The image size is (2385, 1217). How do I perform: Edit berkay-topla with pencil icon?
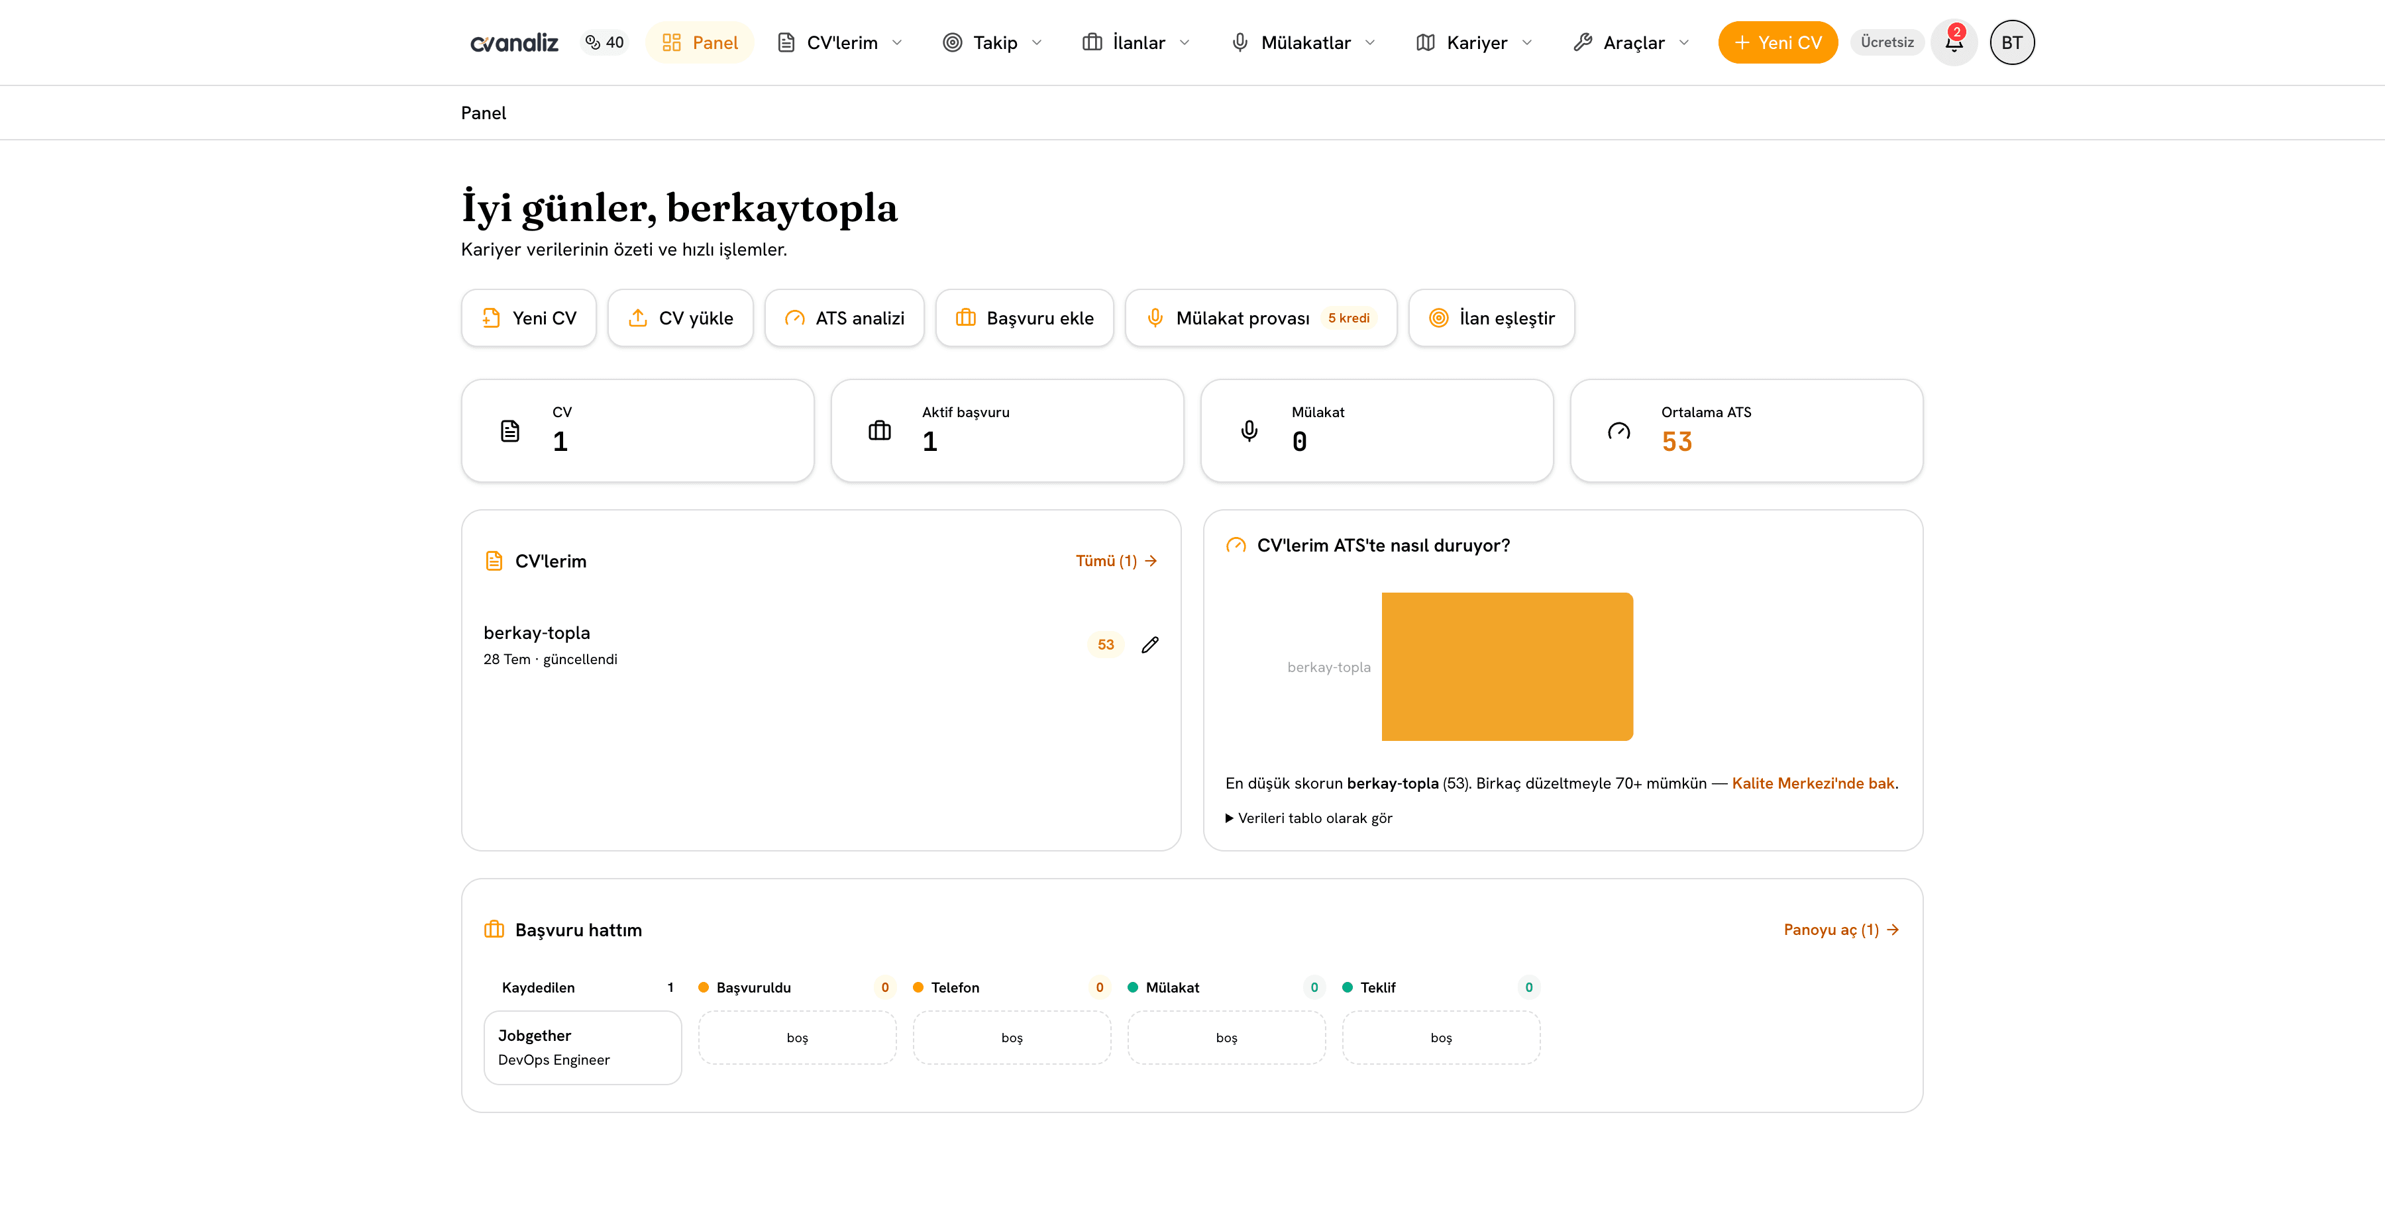[x=1150, y=645]
